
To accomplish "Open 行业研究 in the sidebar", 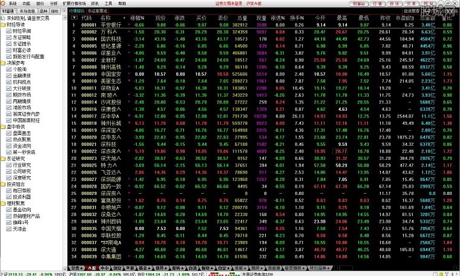I will tap(21, 164).
